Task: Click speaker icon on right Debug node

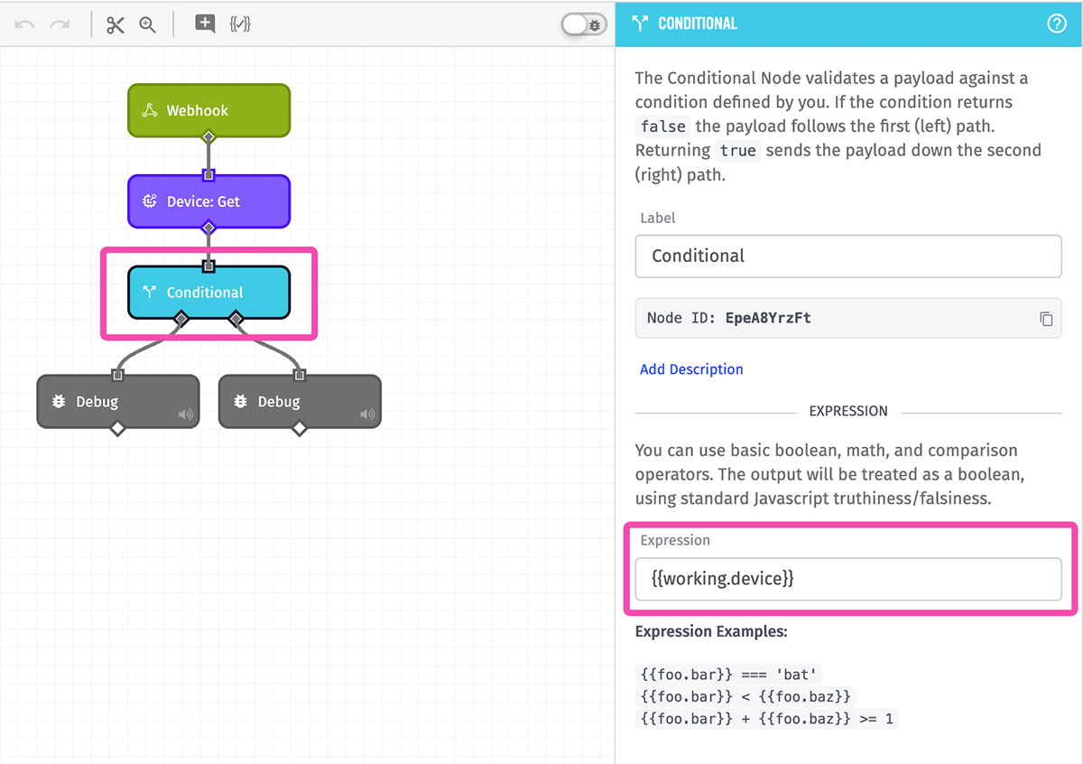Action: click(x=367, y=415)
